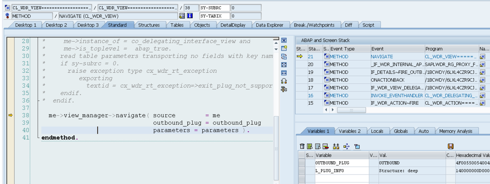490x184 pixels.
Task: Maximize the source tool to full screen
Action: (x=283, y=64)
